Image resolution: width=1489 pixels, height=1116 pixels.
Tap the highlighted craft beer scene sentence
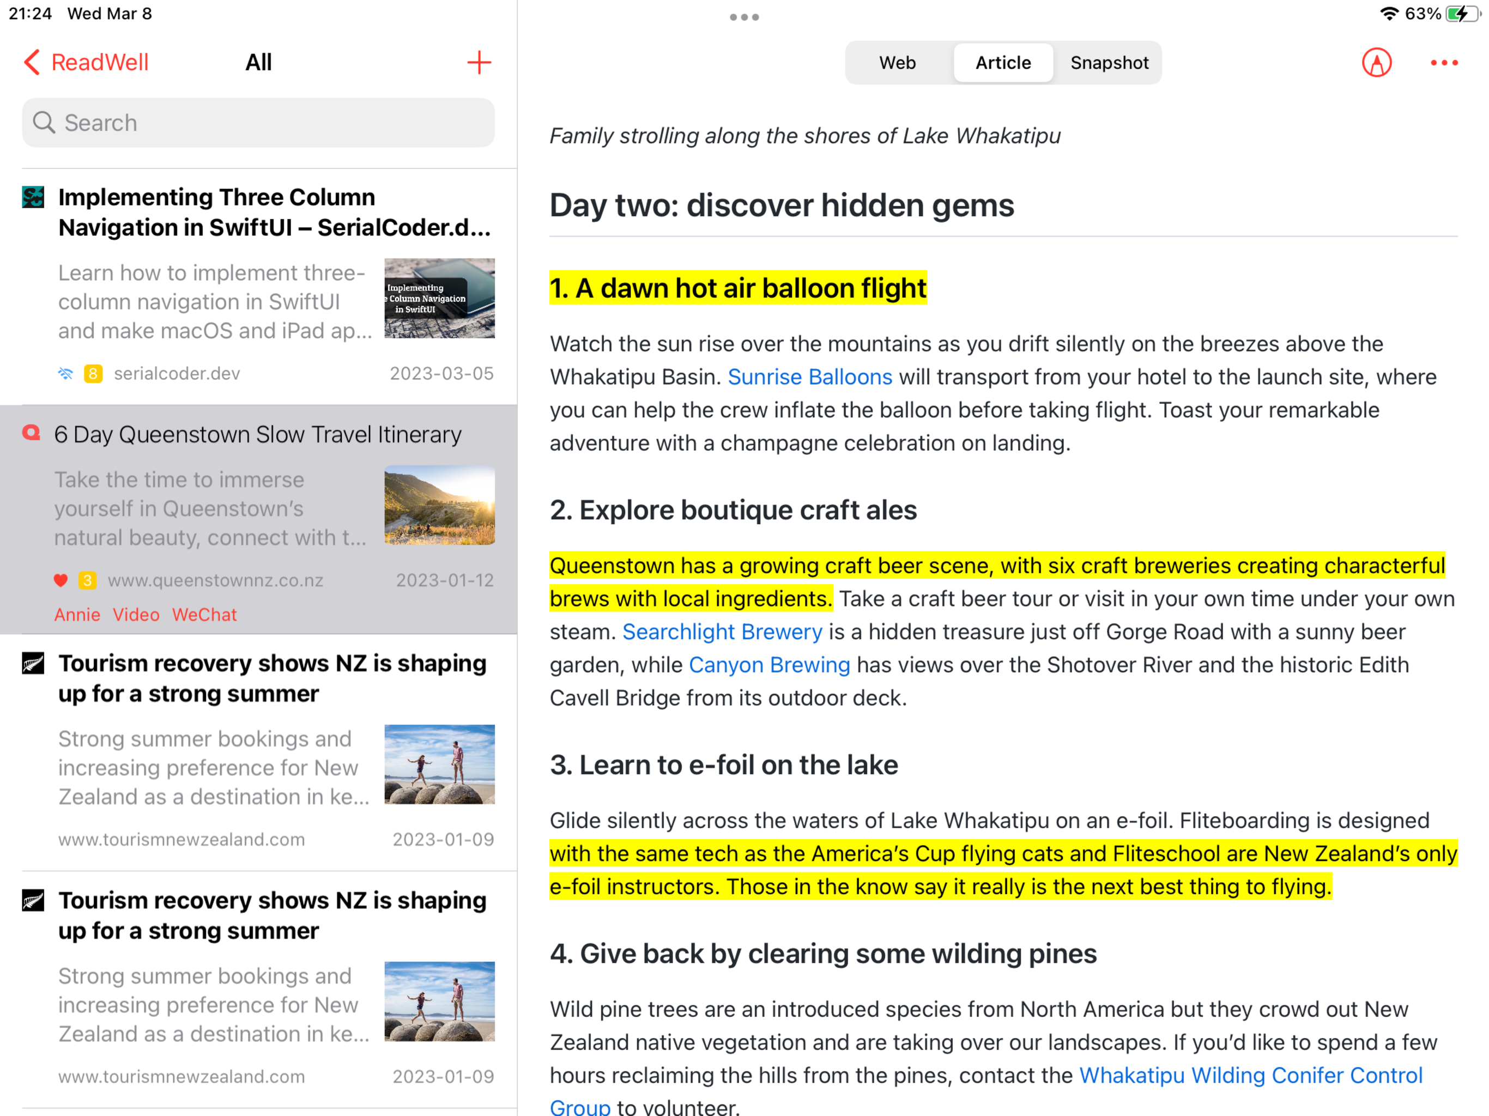(997, 582)
